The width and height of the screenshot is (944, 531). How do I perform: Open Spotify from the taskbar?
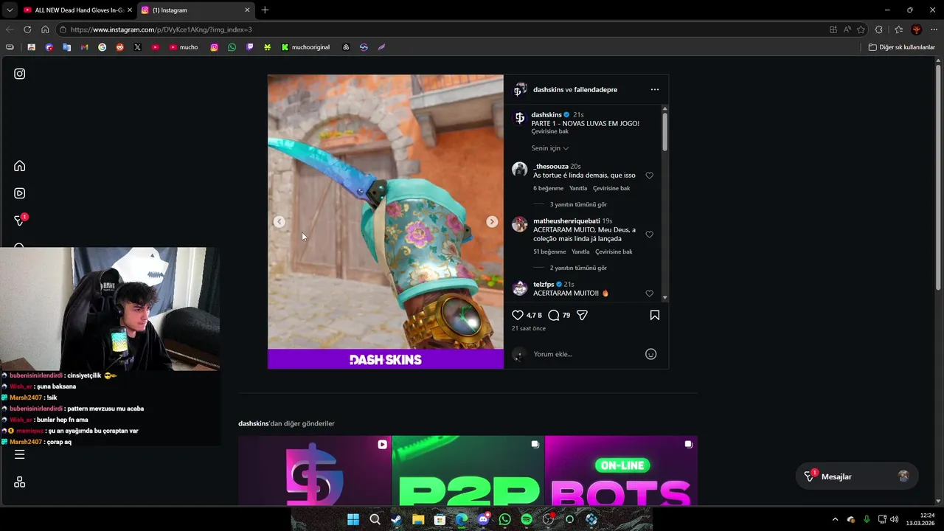click(527, 519)
